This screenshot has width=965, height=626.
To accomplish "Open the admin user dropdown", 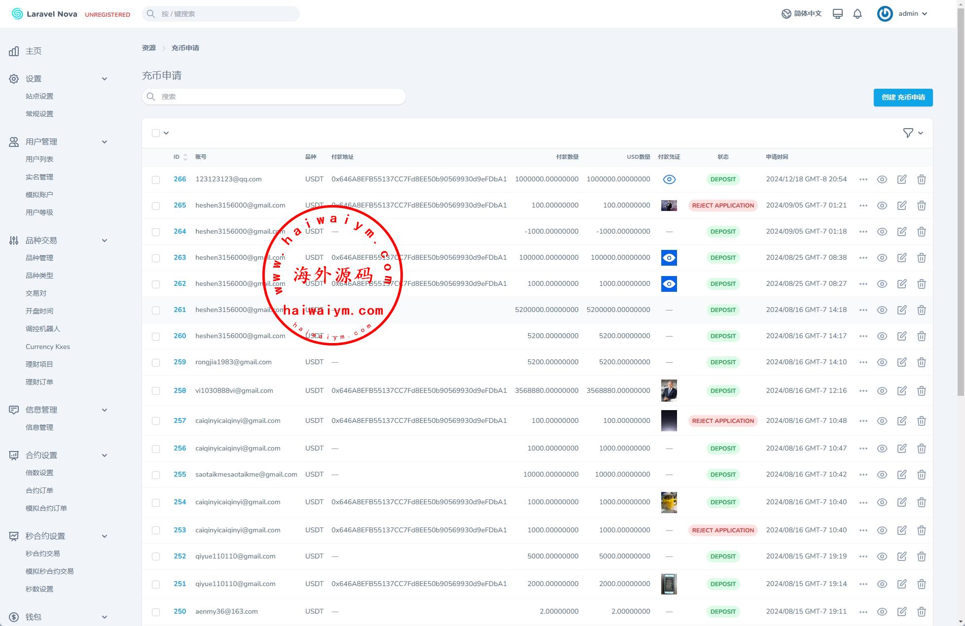I will click(903, 14).
